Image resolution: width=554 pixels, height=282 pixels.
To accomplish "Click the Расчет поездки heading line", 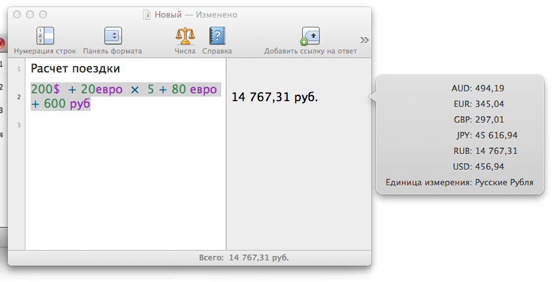I will click(x=75, y=68).
